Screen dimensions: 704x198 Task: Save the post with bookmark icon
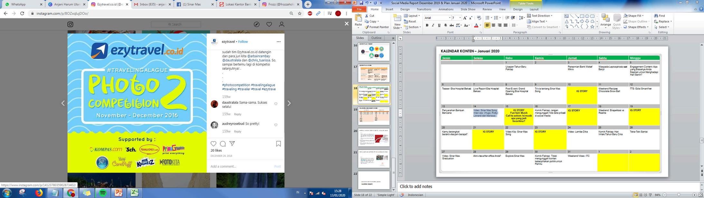[279, 144]
